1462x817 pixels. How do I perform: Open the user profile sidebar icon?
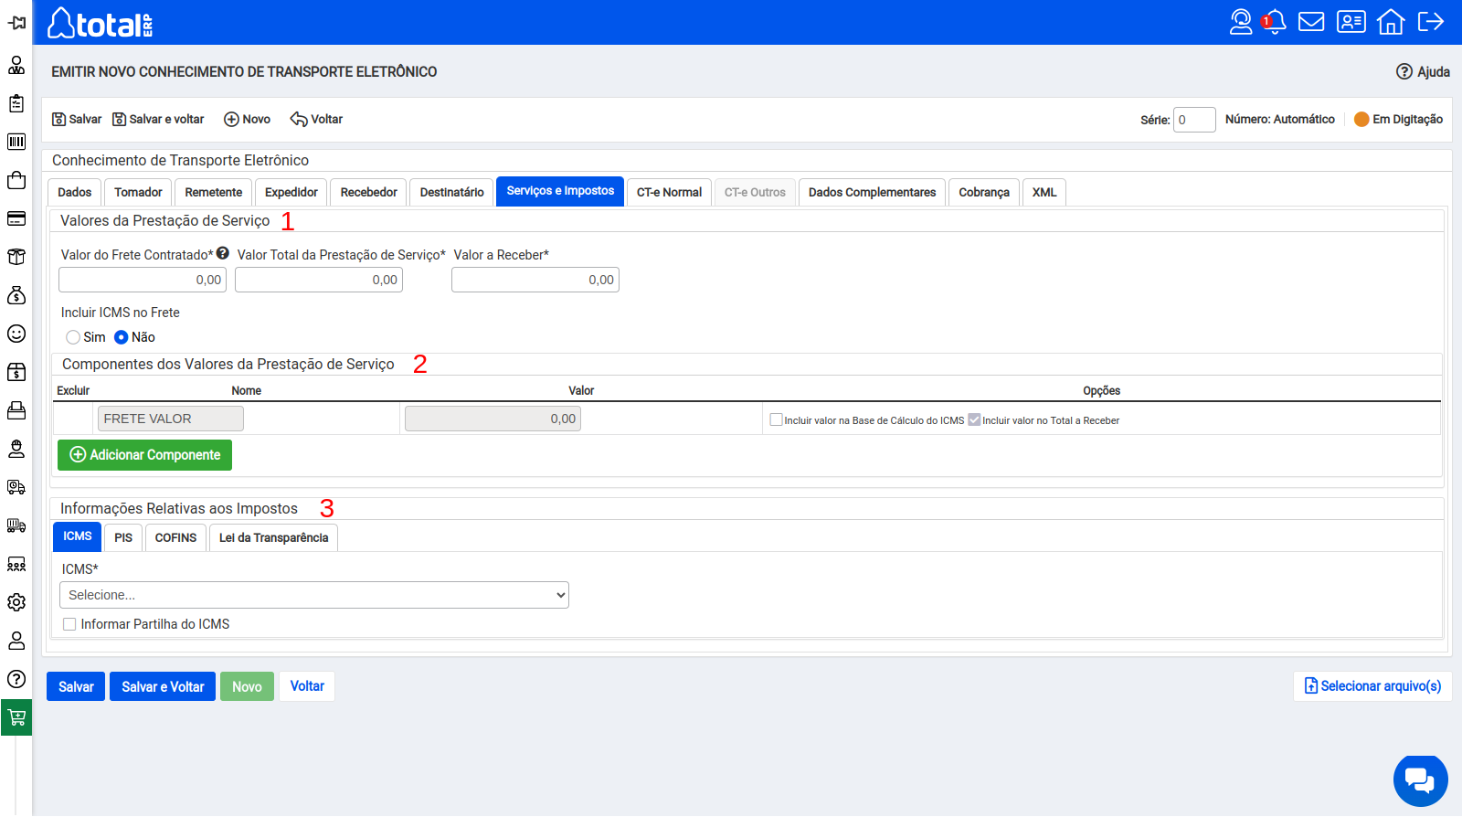[x=16, y=641]
